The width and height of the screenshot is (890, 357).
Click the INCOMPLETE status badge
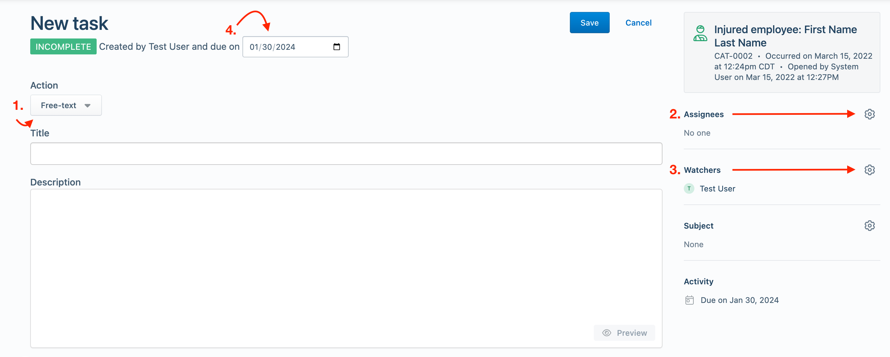[63, 46]
